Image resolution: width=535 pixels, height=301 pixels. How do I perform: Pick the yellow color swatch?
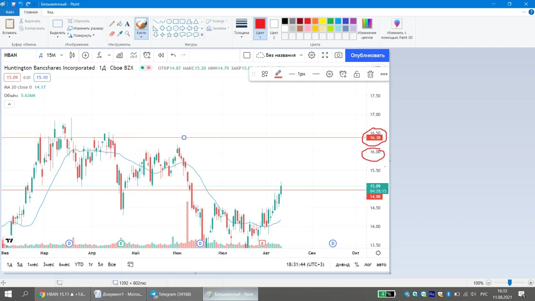point(323,21)
